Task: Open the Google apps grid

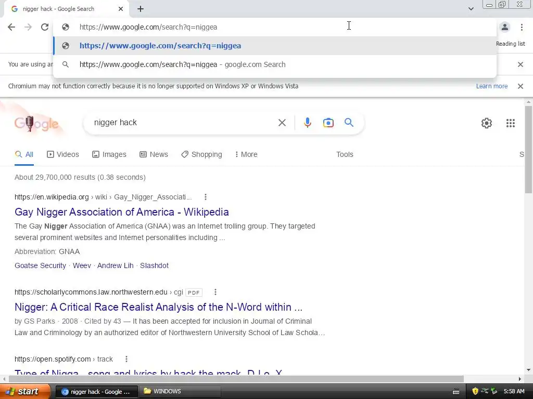Action: [511, 123]
